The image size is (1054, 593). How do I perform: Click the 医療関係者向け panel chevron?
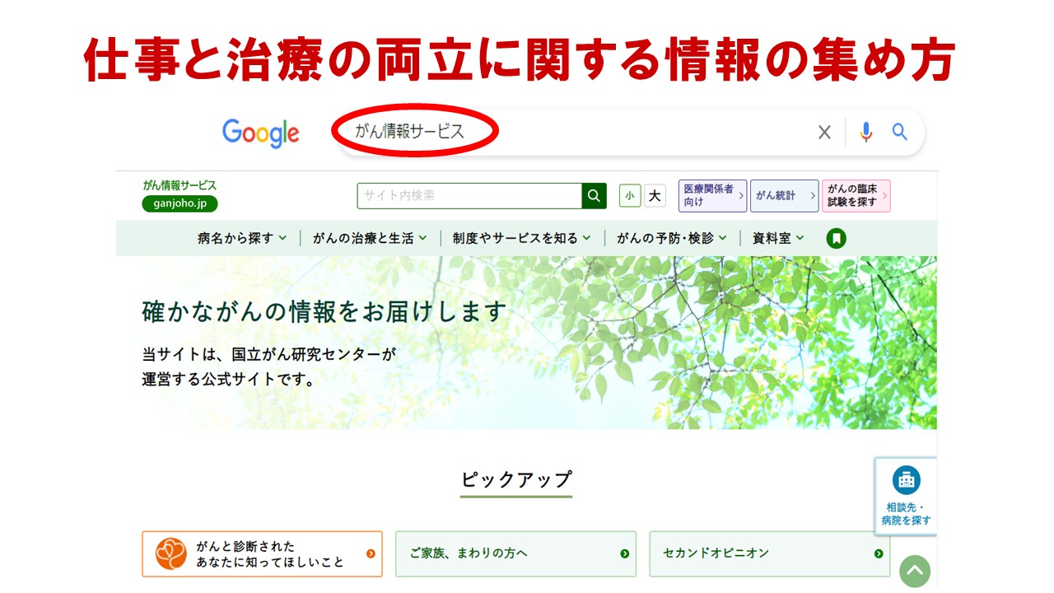741,196
